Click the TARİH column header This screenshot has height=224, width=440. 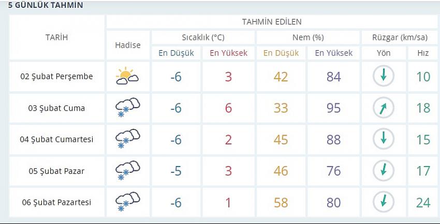click(57, 38)
